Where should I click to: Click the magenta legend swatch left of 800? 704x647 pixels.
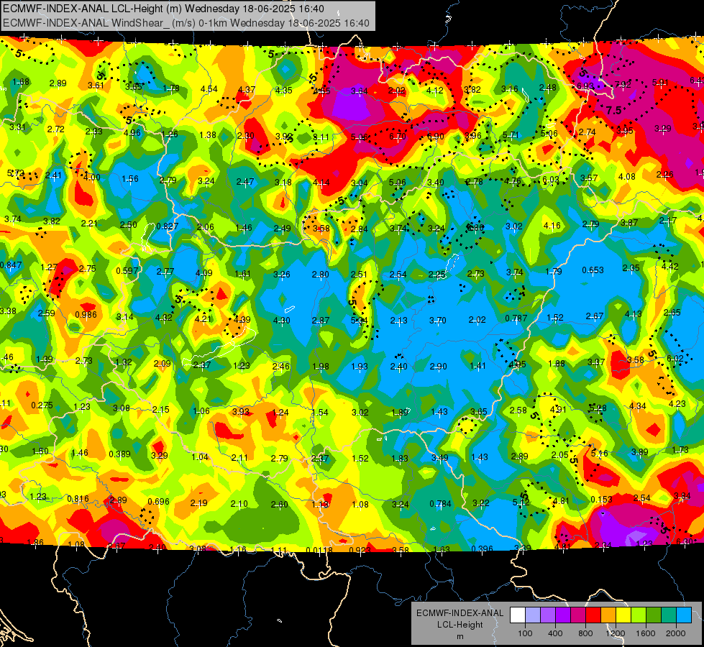578,615
